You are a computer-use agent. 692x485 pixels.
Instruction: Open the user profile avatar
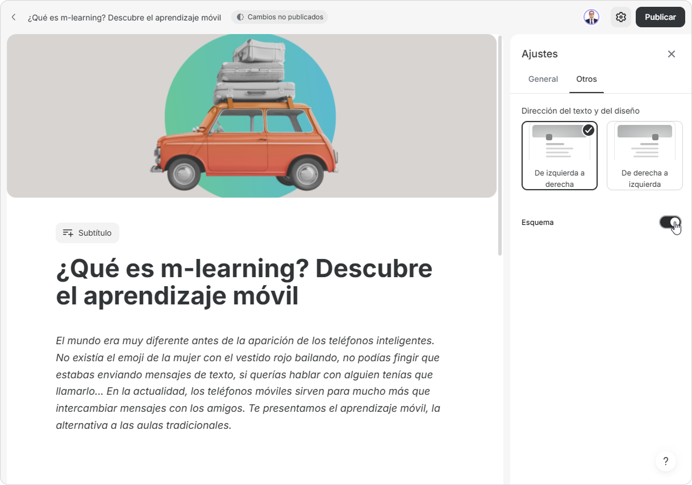click(591, 17)
